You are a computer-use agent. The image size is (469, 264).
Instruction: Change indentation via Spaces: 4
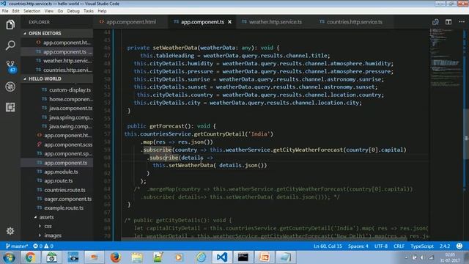(358, 246)
